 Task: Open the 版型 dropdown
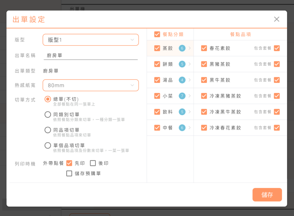[91, 40]
